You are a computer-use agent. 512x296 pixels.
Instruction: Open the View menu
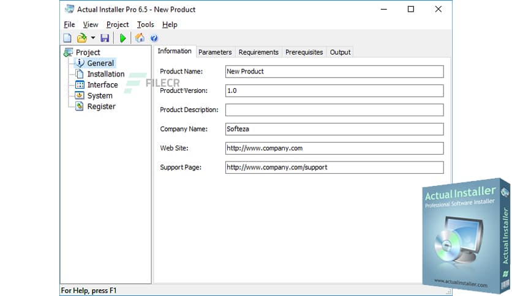pos(91,24)
